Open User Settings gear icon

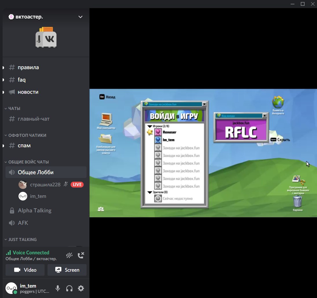81,288
